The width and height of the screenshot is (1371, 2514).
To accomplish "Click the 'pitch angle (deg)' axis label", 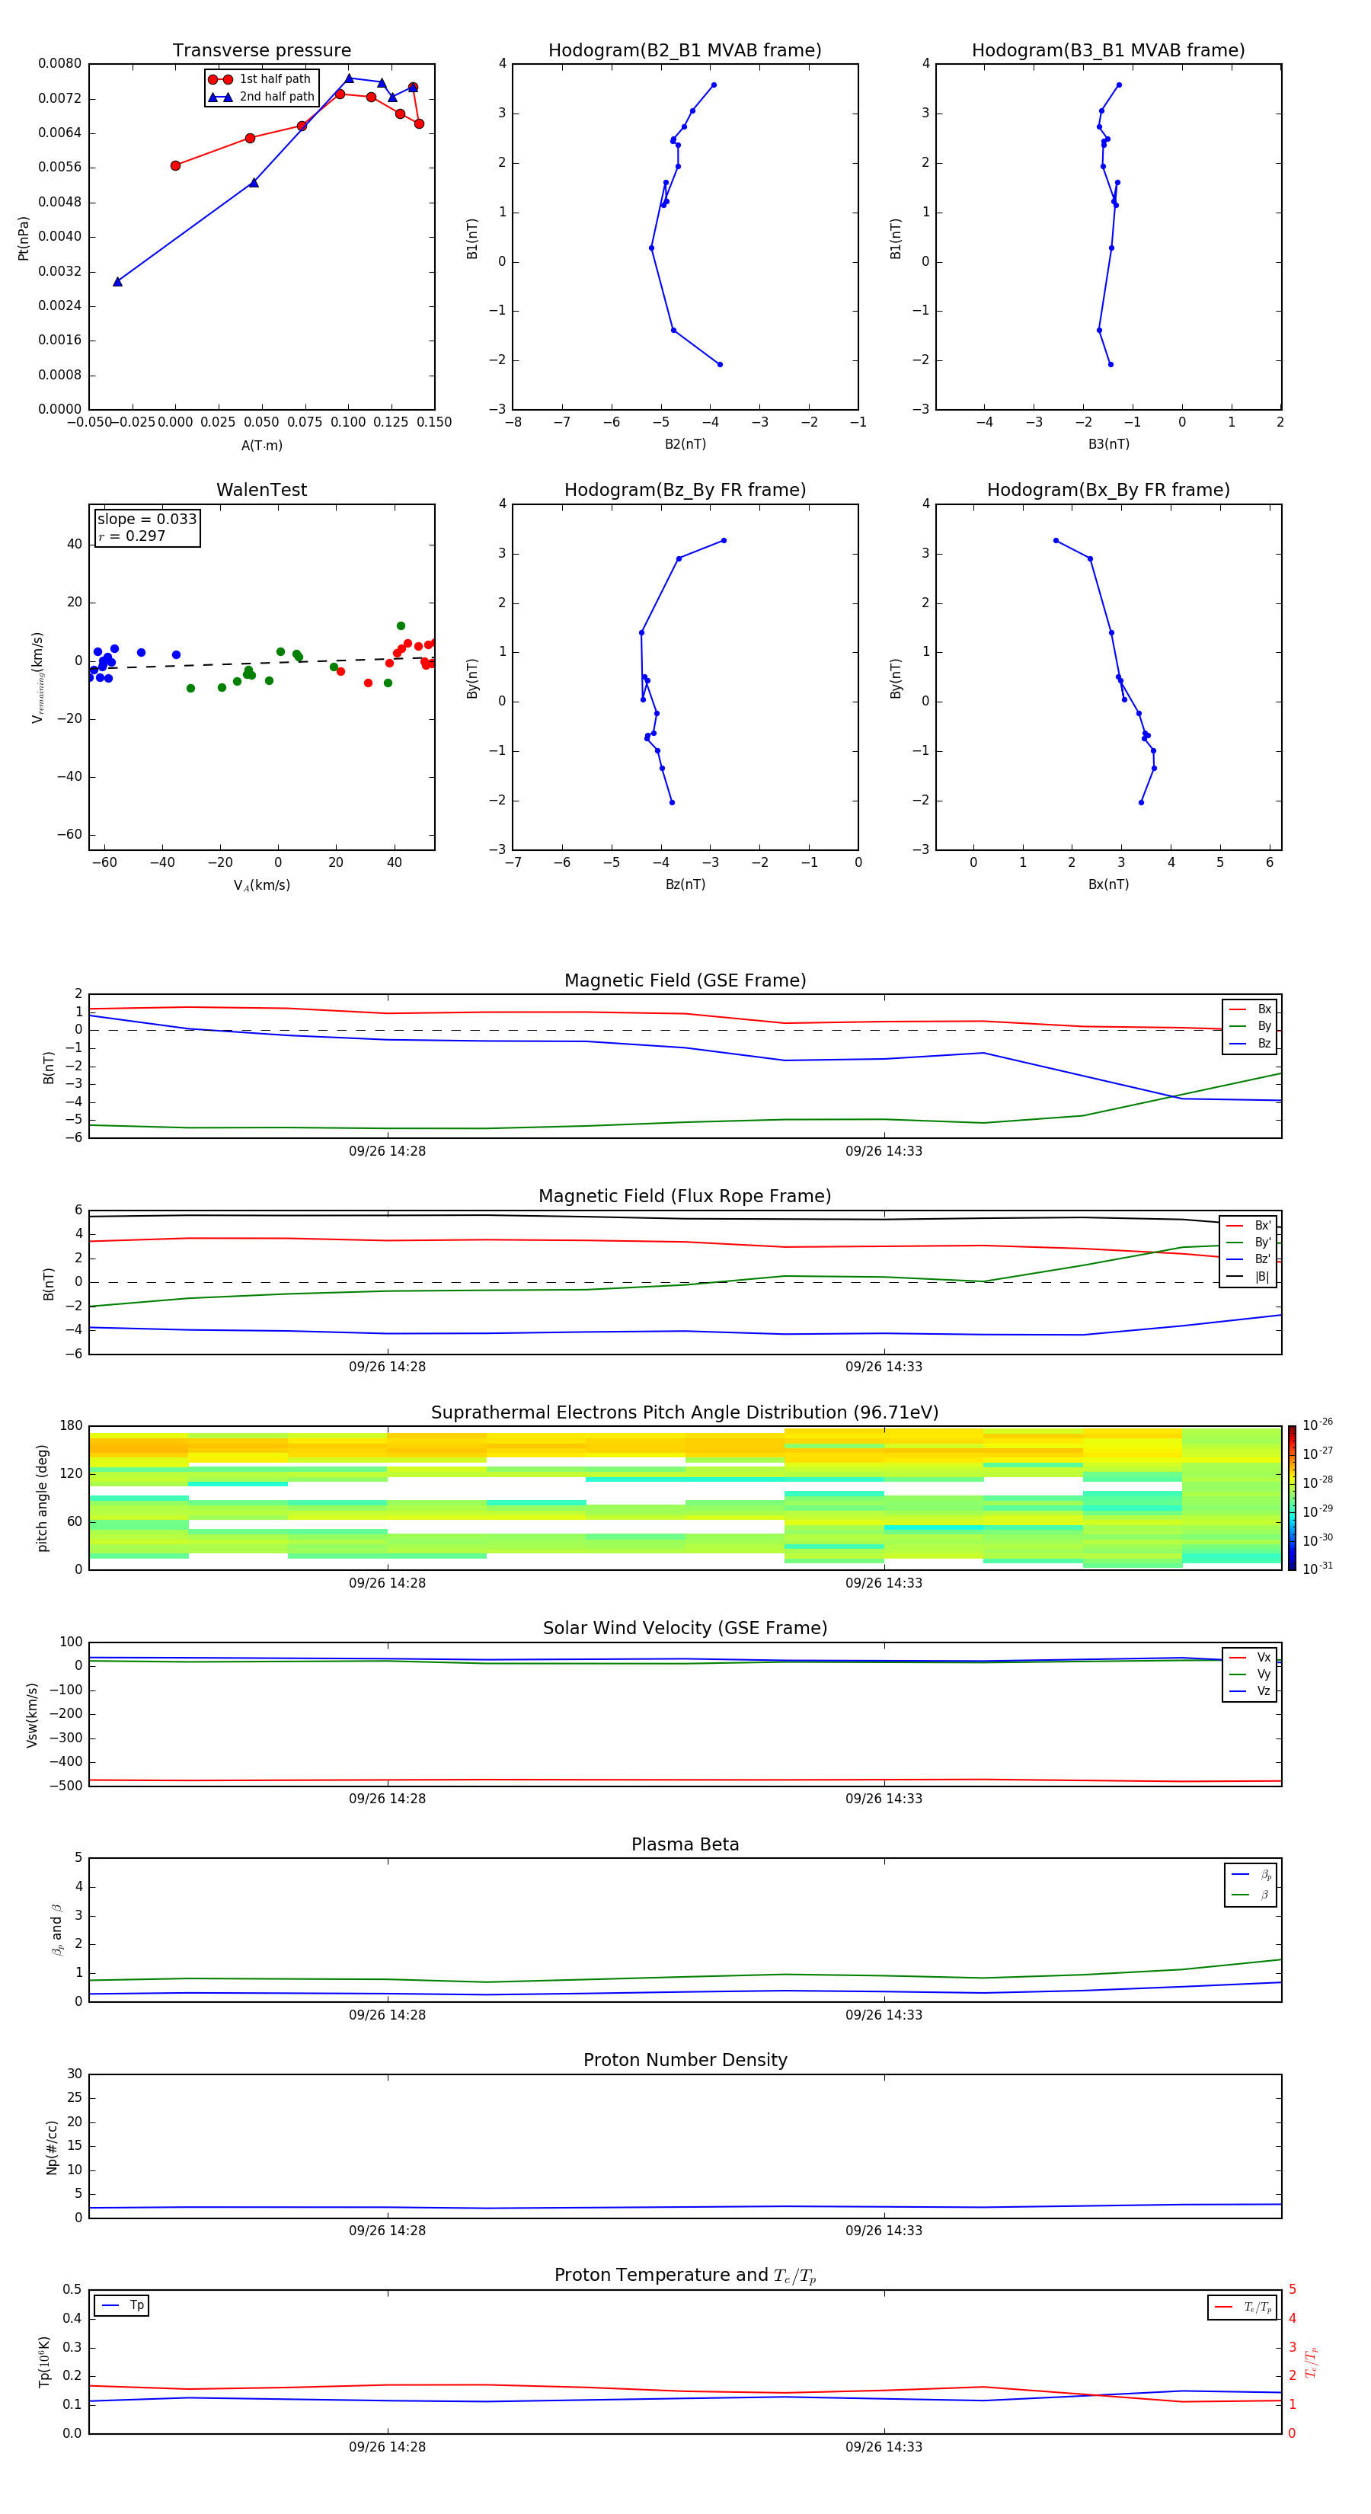I will click(42, 1497).
